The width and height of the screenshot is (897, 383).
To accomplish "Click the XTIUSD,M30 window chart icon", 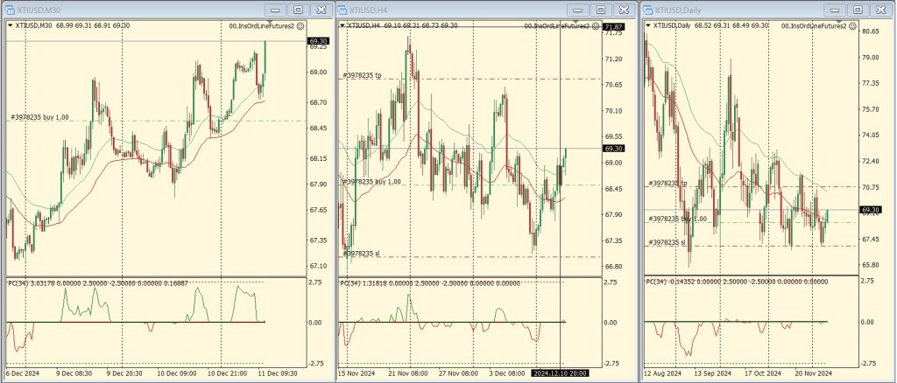I will coord(10,9).
